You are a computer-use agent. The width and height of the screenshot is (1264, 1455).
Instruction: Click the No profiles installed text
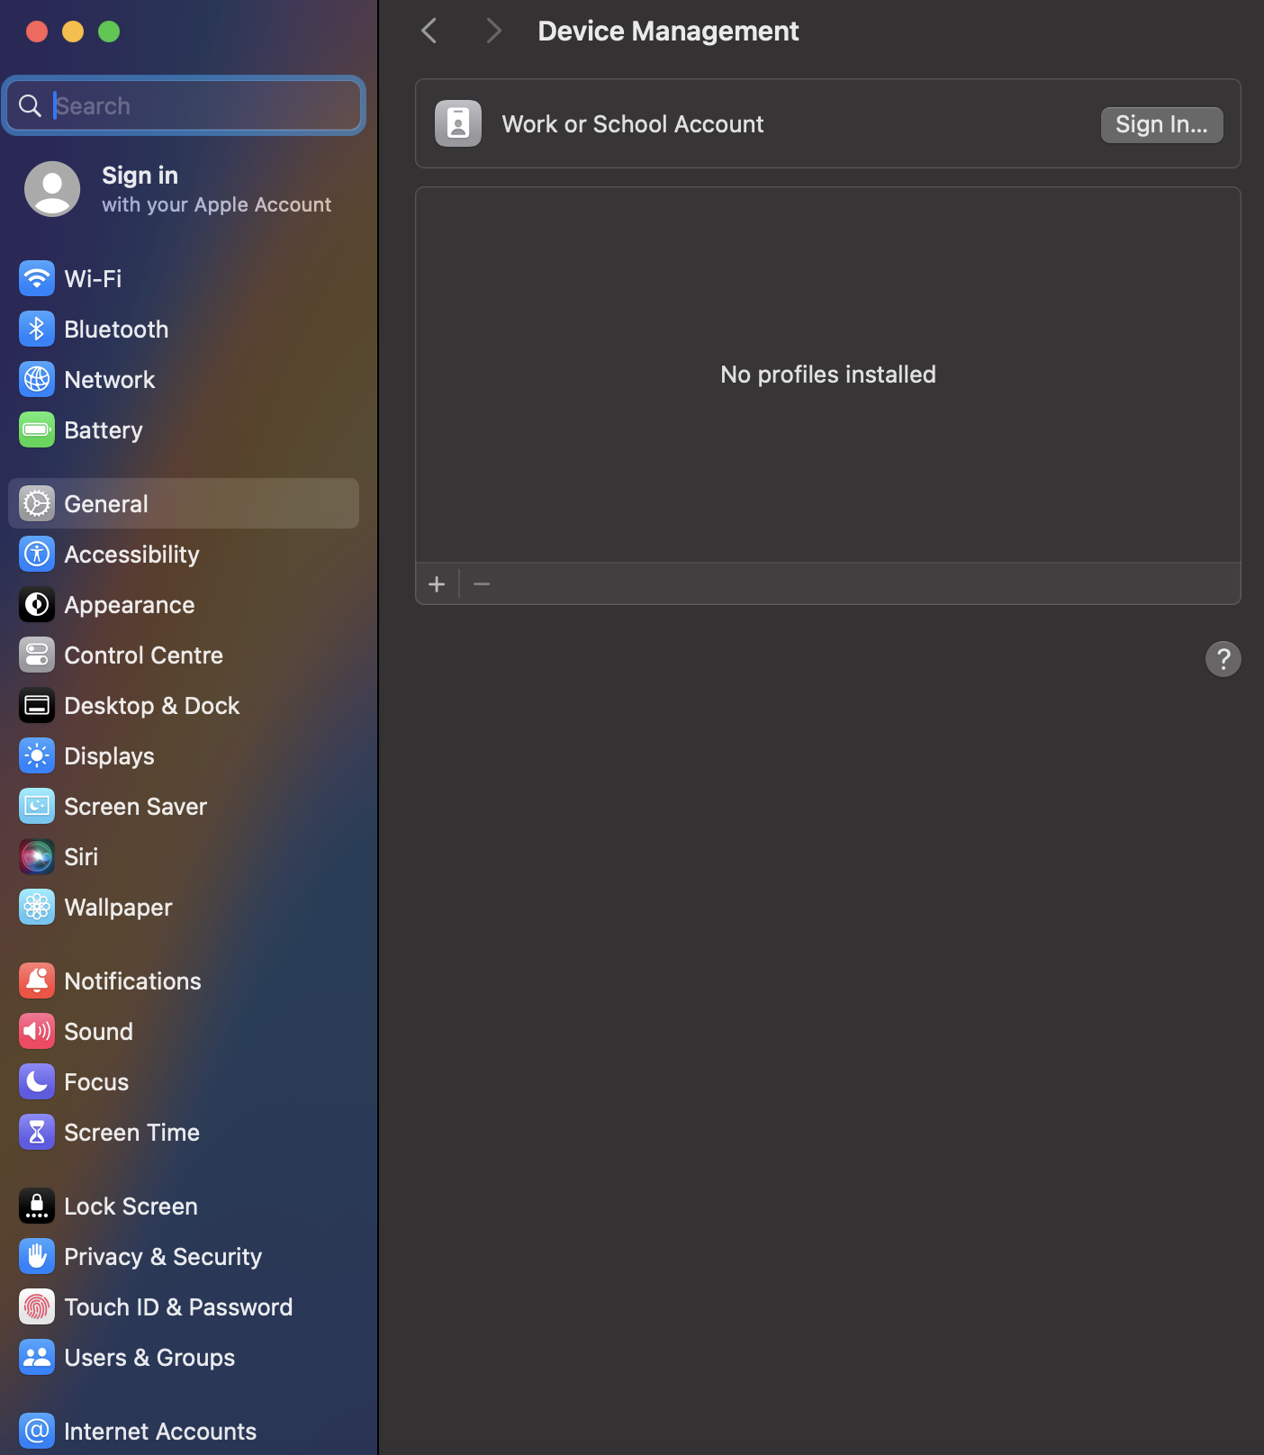pos(828,375)
